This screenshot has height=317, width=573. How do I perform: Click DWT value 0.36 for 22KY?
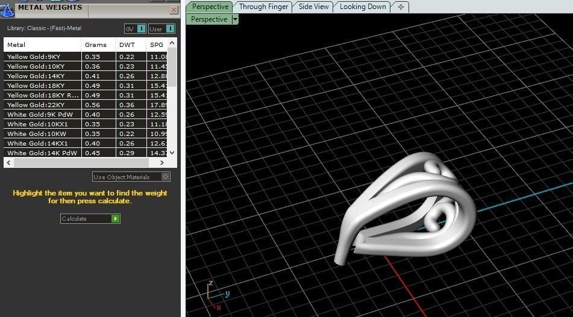[127, 105]
